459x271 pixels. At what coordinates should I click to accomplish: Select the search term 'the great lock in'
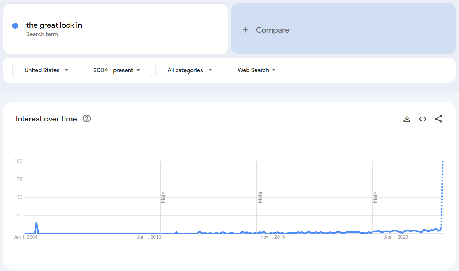[x=54, y=25]
